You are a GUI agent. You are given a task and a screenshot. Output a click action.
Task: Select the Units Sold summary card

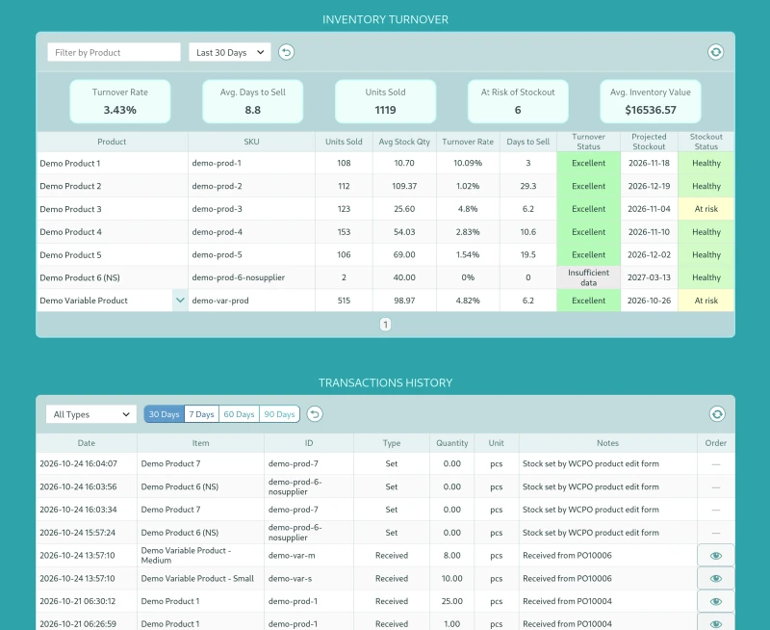(x=386, y=101)
